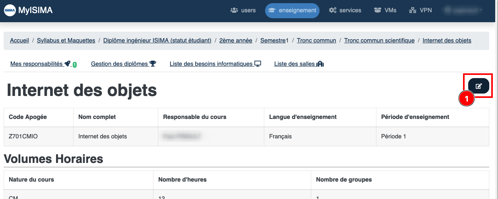Click the Français language cell
The image size is (498, 199).
point(320,136)
